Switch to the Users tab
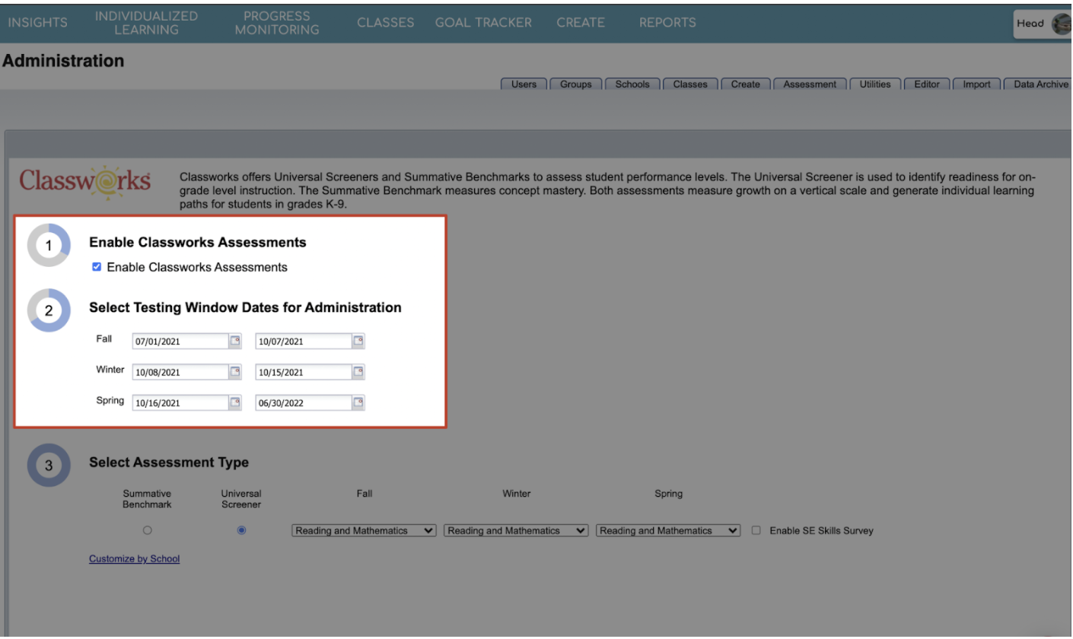The width and height of the screenshot is (1073, 639). (x=524, y=84)
